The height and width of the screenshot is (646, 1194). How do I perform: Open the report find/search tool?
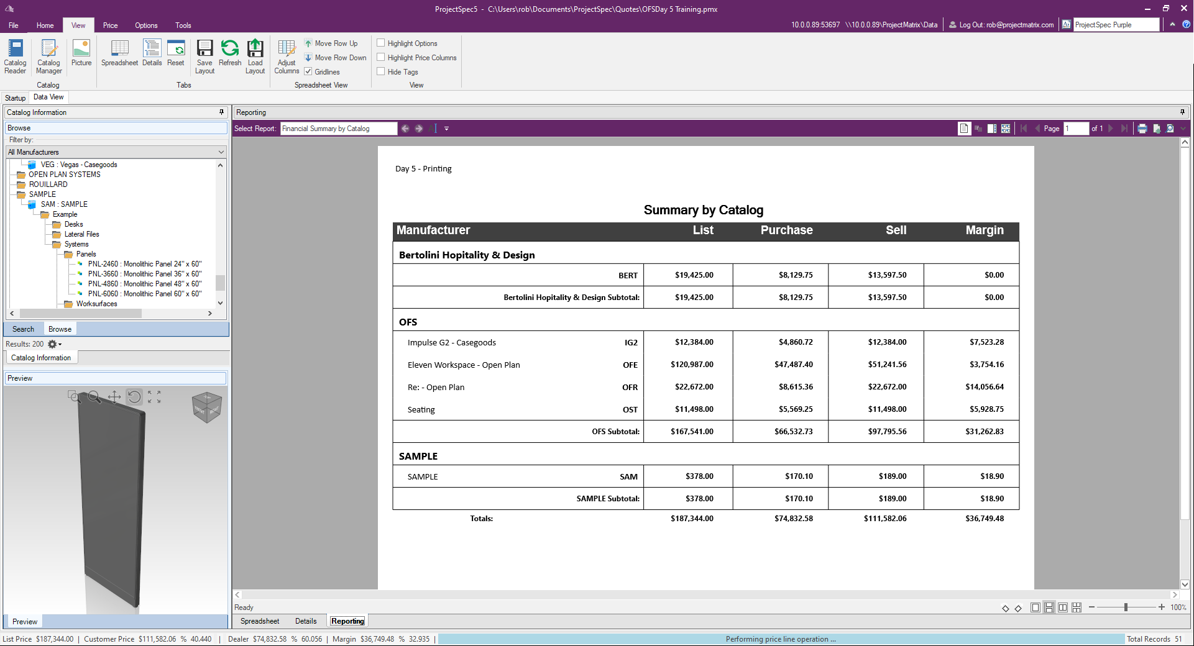1170,129
